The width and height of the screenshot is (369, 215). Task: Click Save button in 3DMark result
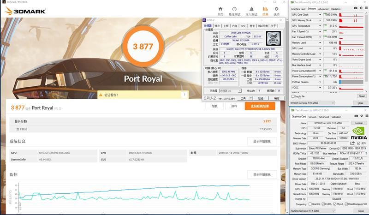(234, 106)
